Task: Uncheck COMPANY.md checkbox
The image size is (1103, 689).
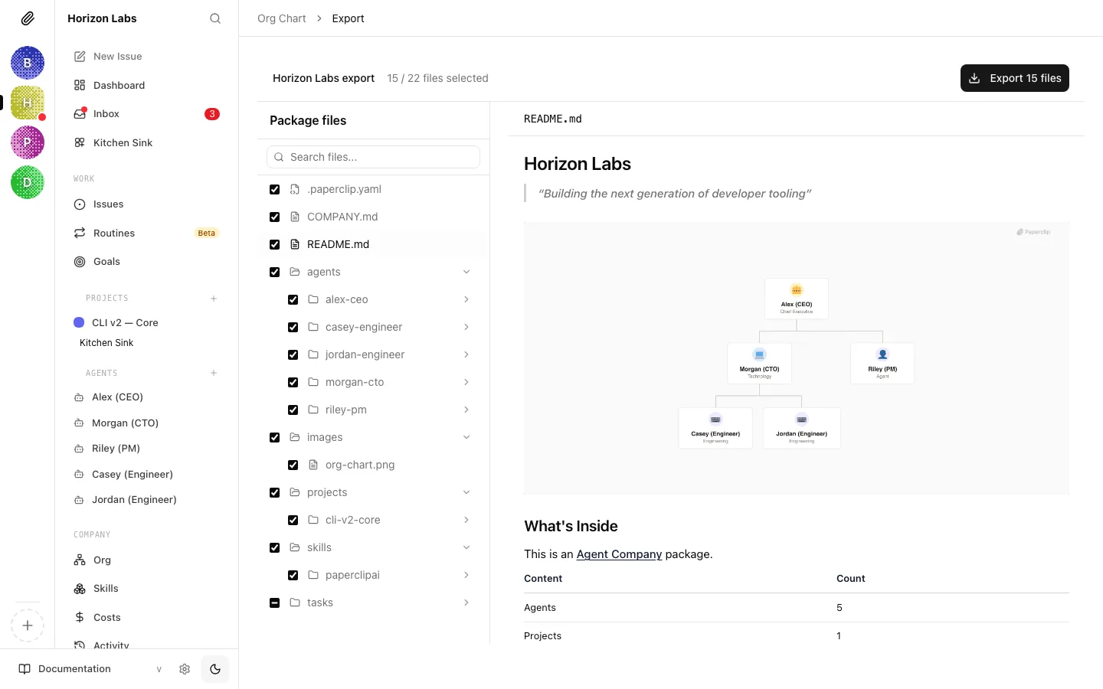Action: 274,217
